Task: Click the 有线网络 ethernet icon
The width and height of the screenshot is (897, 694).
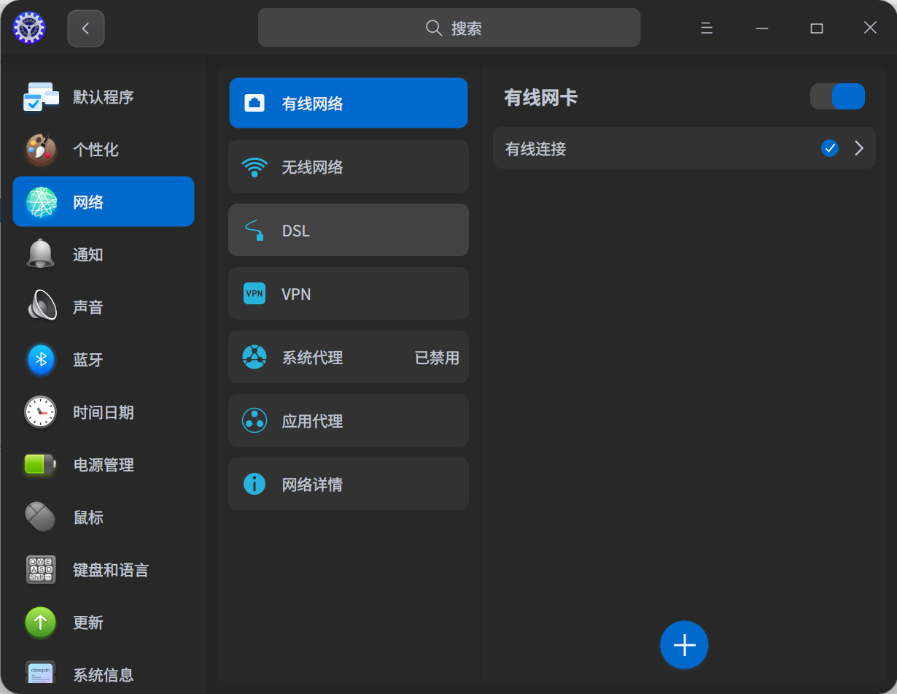Action: point(255,103)
